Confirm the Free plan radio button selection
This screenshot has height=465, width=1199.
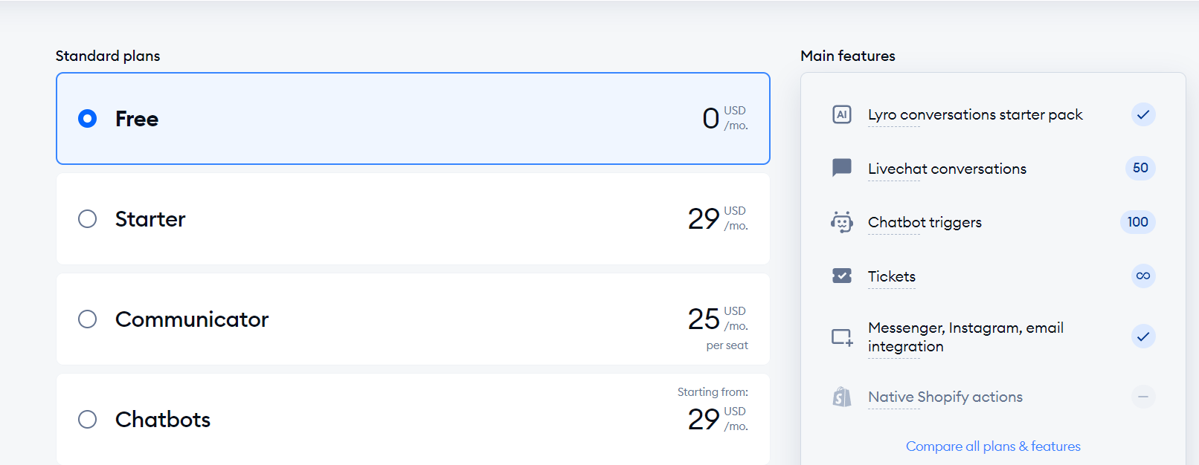pos(87,118)
